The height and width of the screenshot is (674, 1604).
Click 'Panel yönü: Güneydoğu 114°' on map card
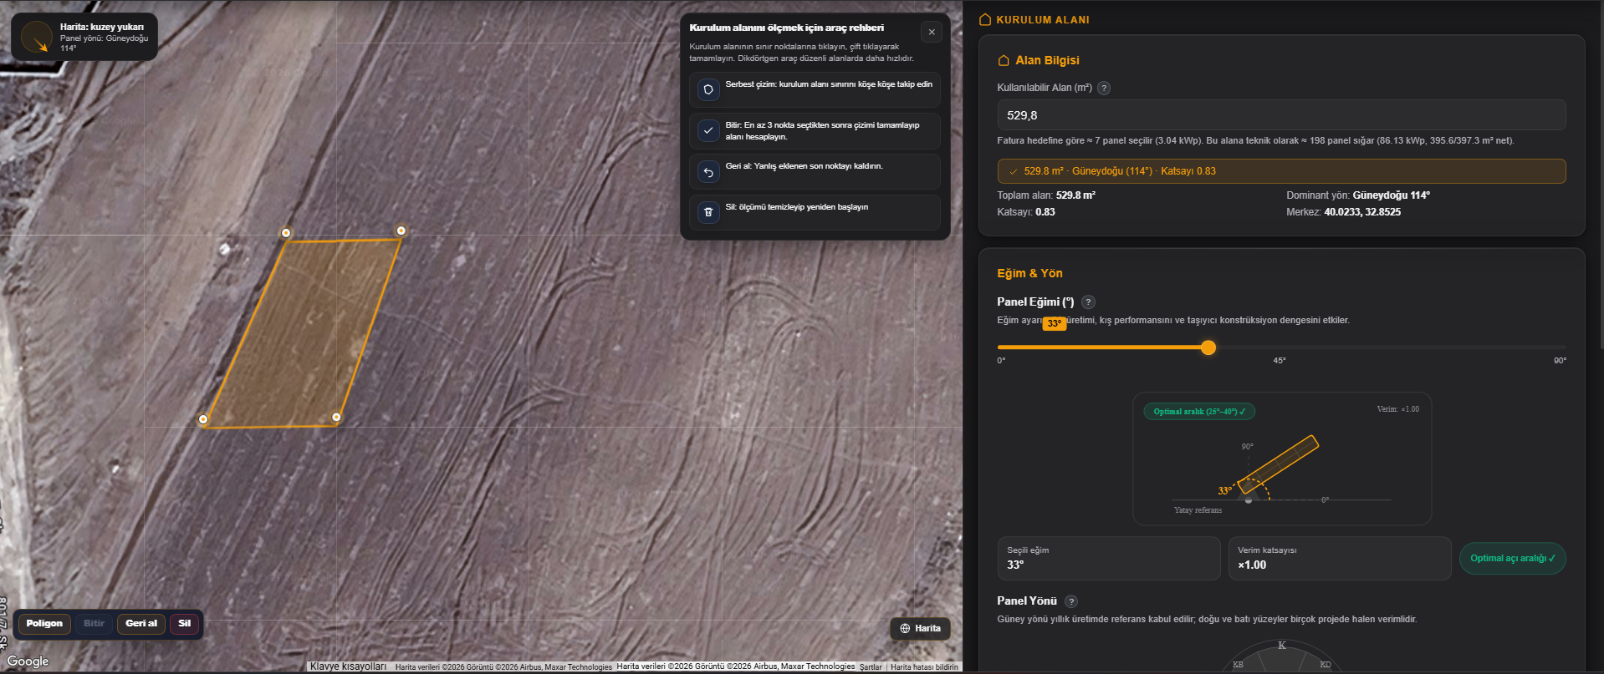(105, 43)
